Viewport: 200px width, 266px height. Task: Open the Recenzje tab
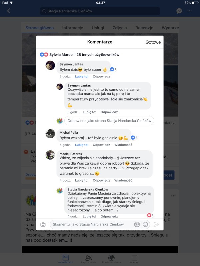pyautogui.click(x=144, y=28)
